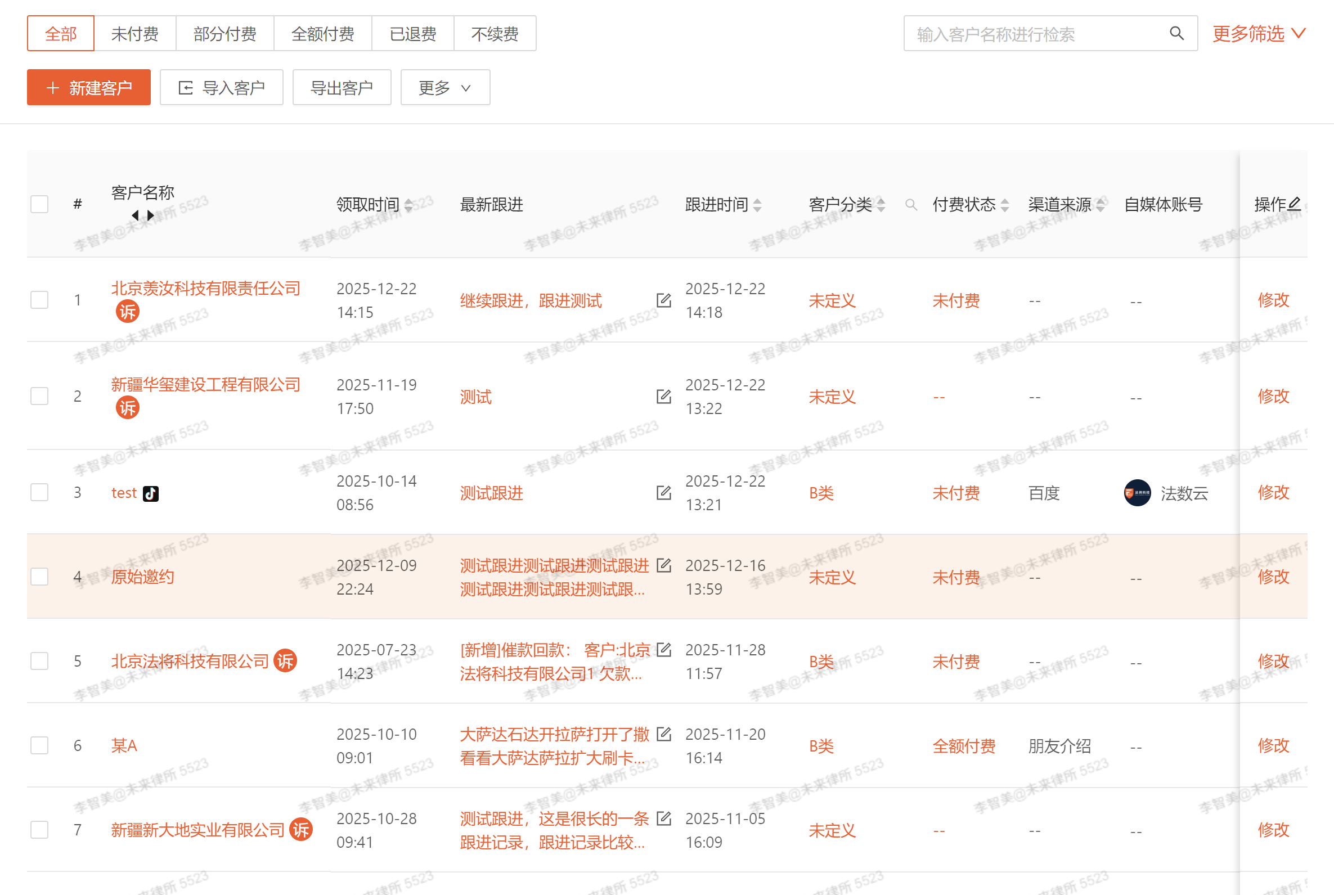Click the search icon next to 客户分类 header
This screenshot has height=895, width=1334.
[x=911, y=204]
